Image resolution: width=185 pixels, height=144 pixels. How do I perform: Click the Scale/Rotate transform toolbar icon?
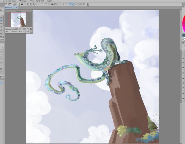pos(55,4)
